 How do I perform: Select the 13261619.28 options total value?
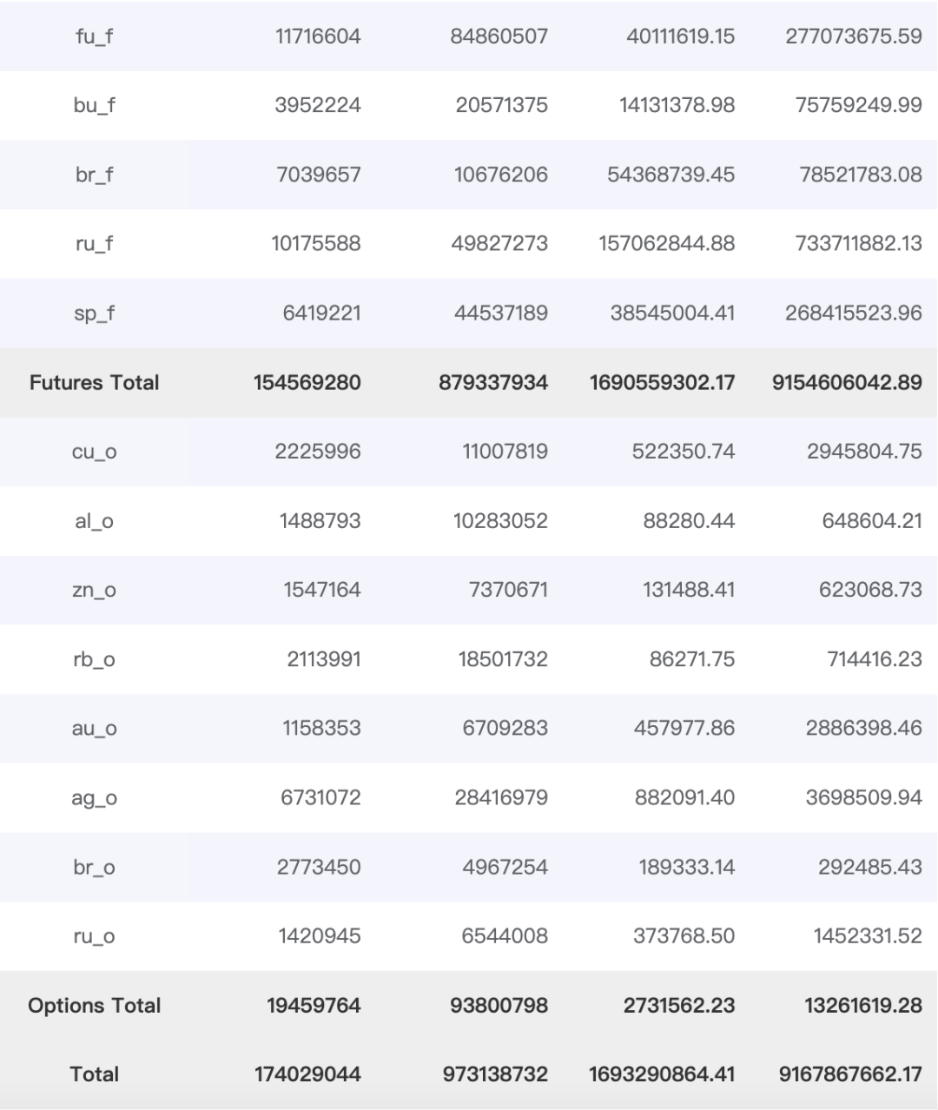(862, 1006)
